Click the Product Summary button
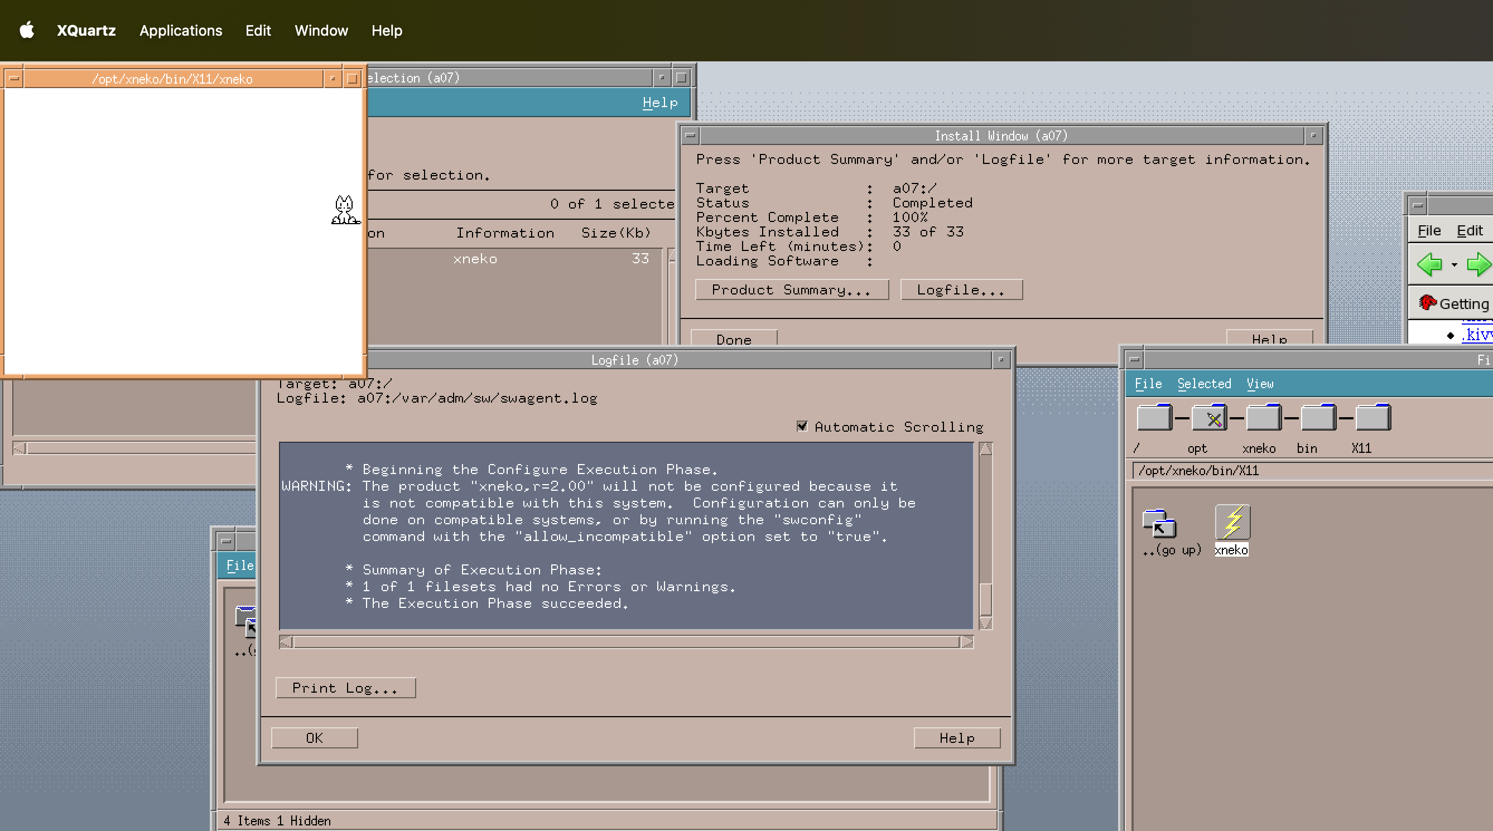Screen dimensions: 1493x831 tap(791, 290)
